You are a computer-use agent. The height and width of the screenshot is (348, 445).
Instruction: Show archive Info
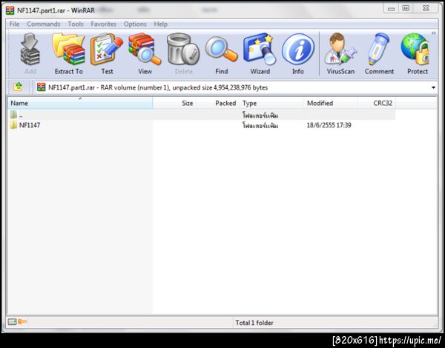(298, 53)
